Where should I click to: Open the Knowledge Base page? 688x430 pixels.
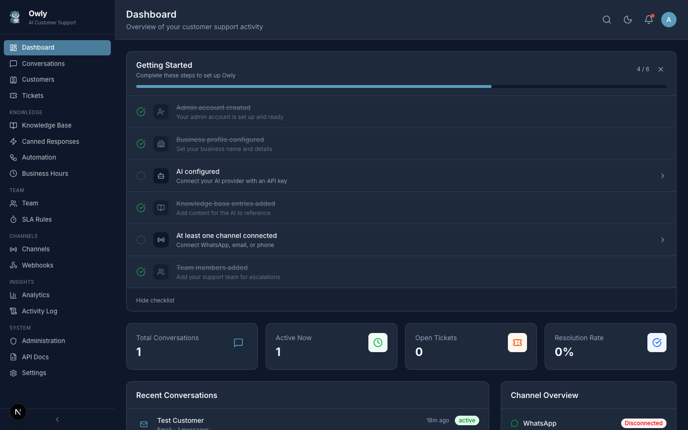(46, 125)
